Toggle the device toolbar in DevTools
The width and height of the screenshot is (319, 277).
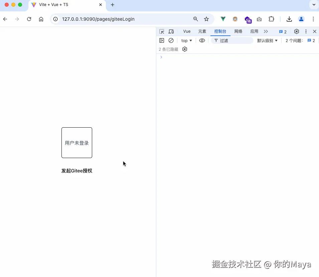(x=171, y=31)
